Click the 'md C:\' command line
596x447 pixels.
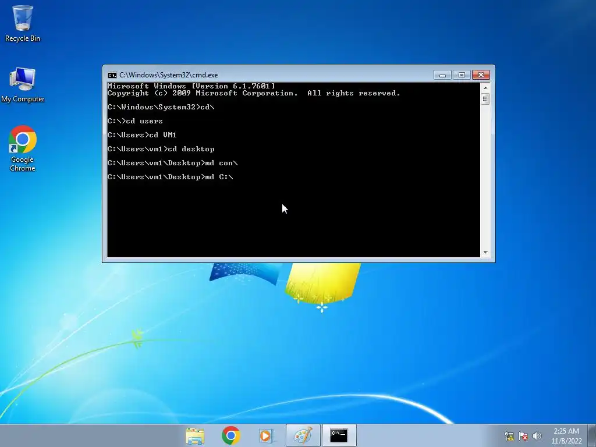(x=171, y=177)
